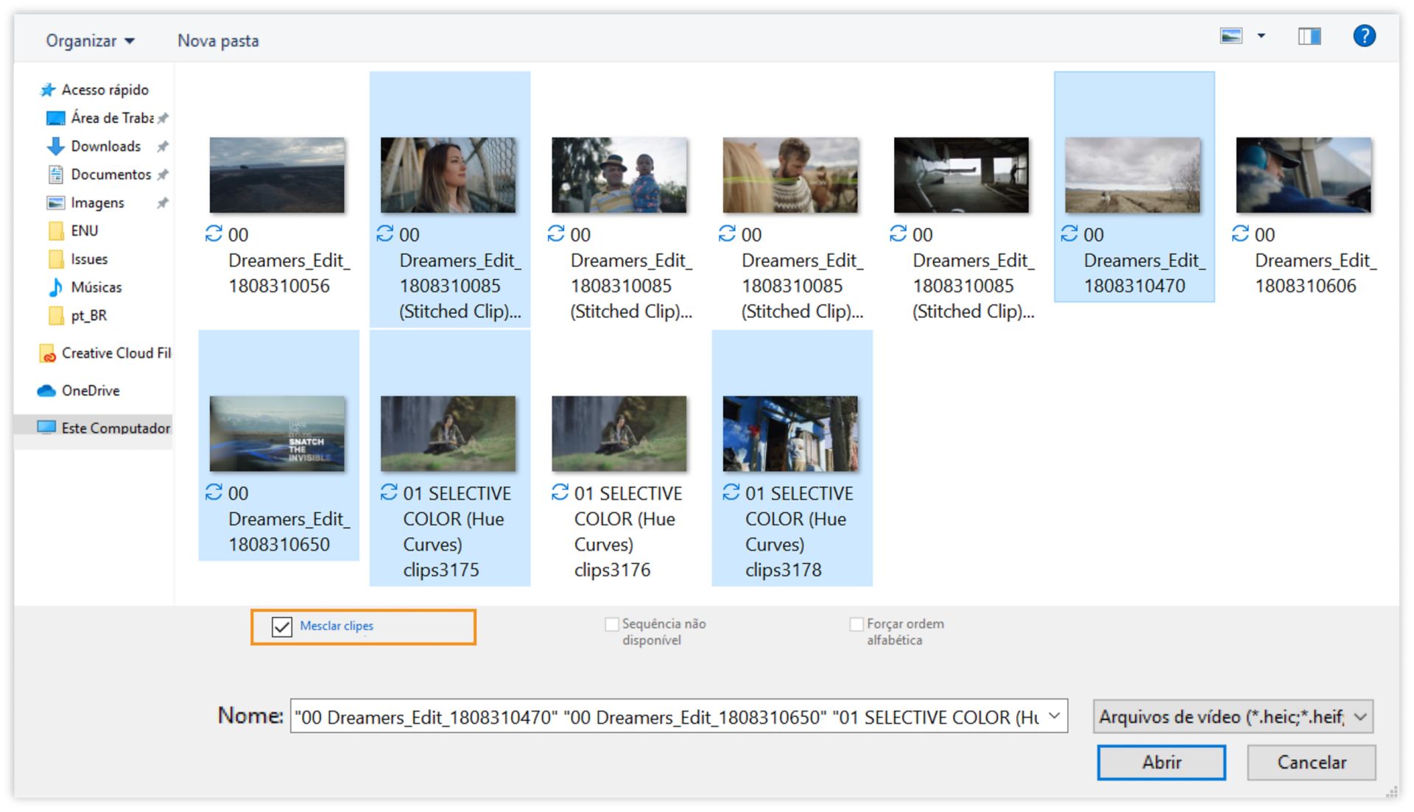The width and height of the screenshot is (1414, 812).
Task: Expand the Nome file name dropdown arrow
Action: pyautogui.click(x=1055, y=716)
